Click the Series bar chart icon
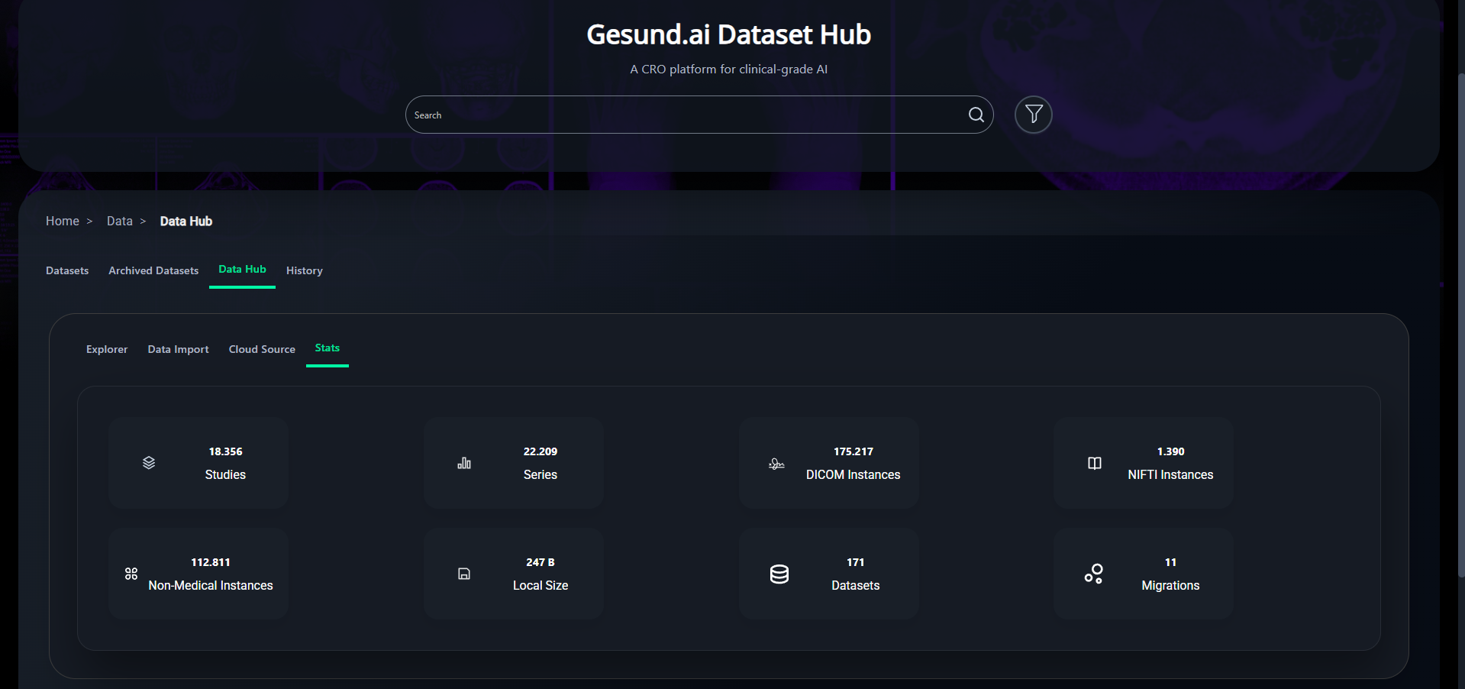 tap(464, 463)
